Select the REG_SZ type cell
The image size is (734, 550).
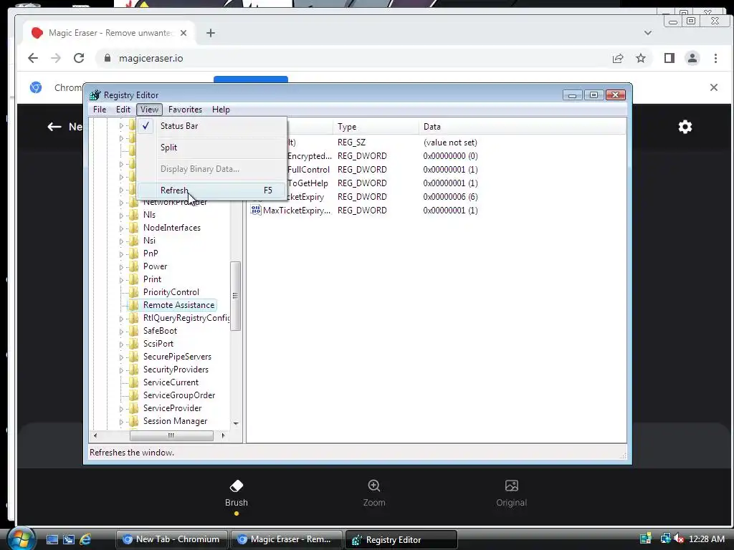(x=351, y=143)
